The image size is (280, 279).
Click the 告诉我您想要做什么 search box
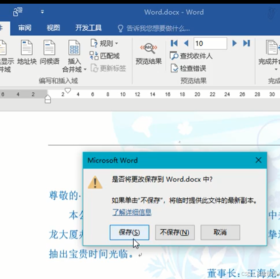point(154,29)
